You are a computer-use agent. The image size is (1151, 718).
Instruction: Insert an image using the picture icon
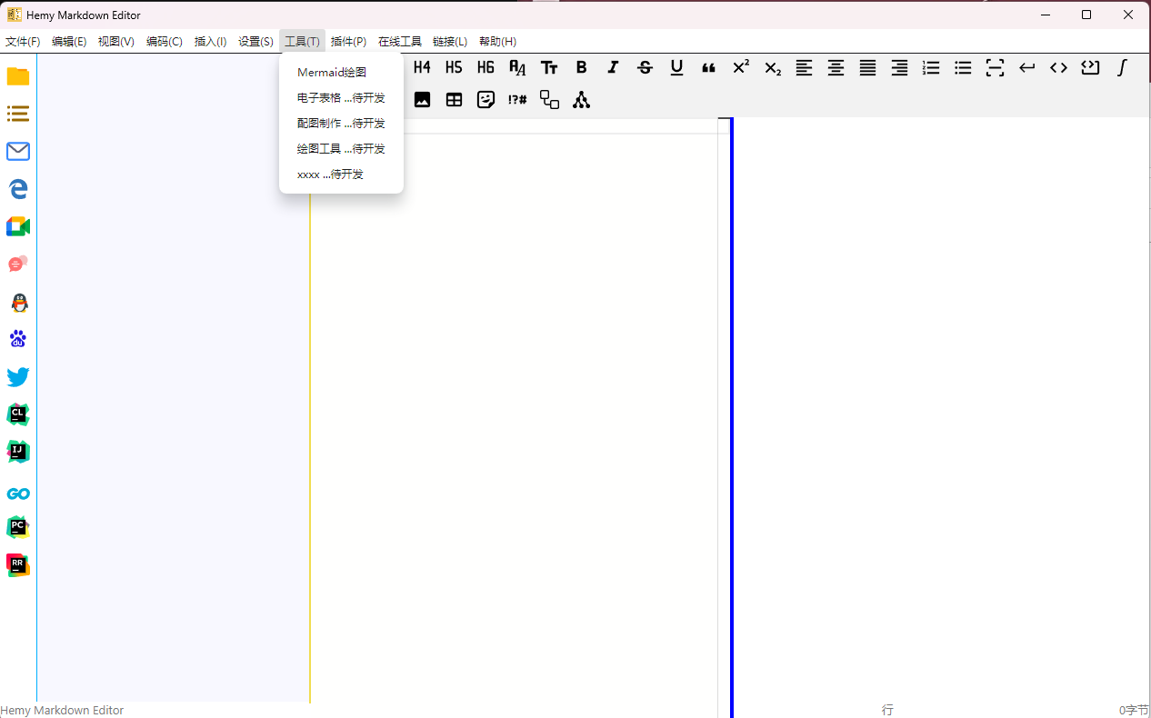click(422, 100)
